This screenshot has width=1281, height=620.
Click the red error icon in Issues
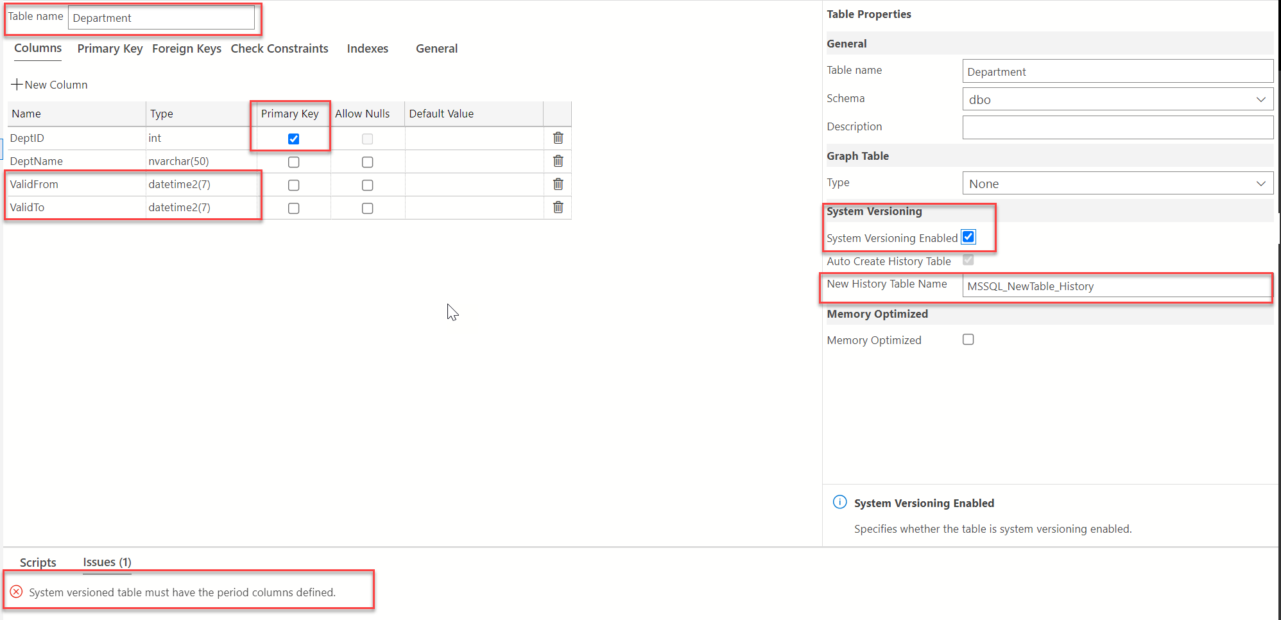[16, 591]
